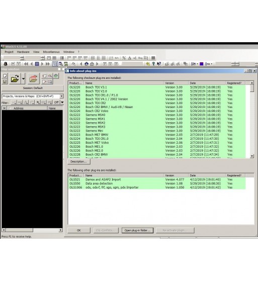Open the Hardware menu
Screen dimensions: 258x281
[x=23, y=52]
